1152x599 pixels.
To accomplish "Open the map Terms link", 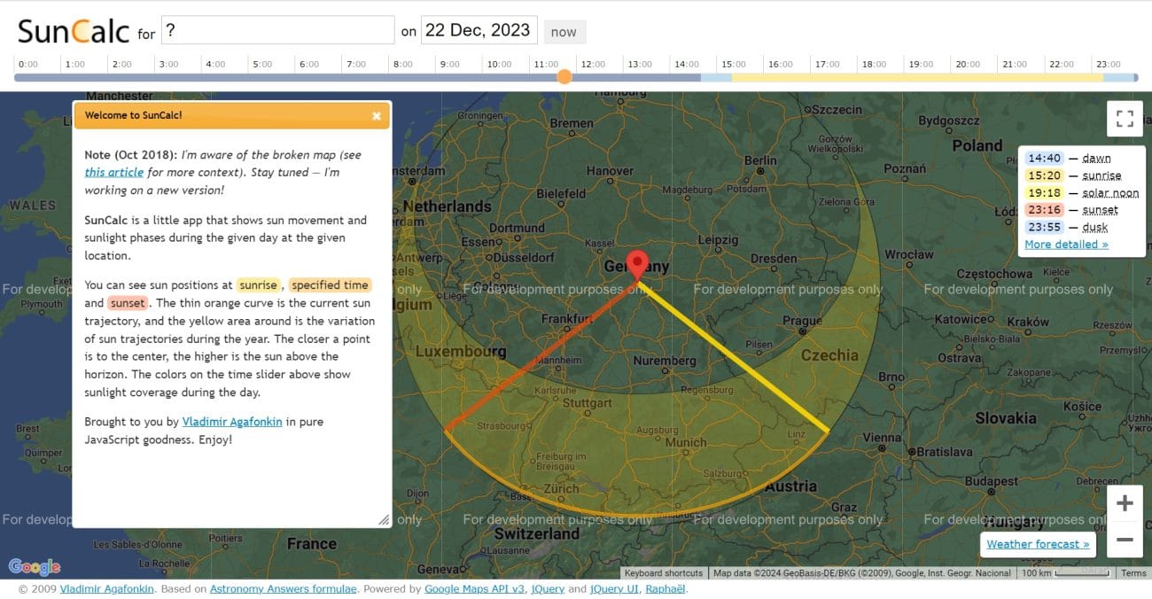I will point(1133,573).
